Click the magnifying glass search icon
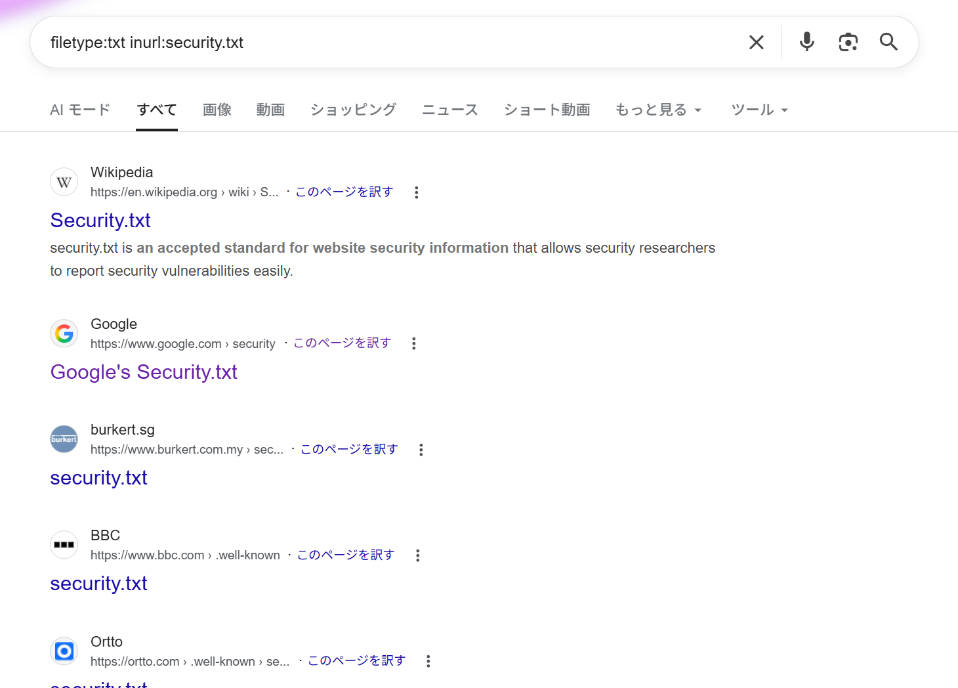958x688 pixels. (x=888, y=42)
